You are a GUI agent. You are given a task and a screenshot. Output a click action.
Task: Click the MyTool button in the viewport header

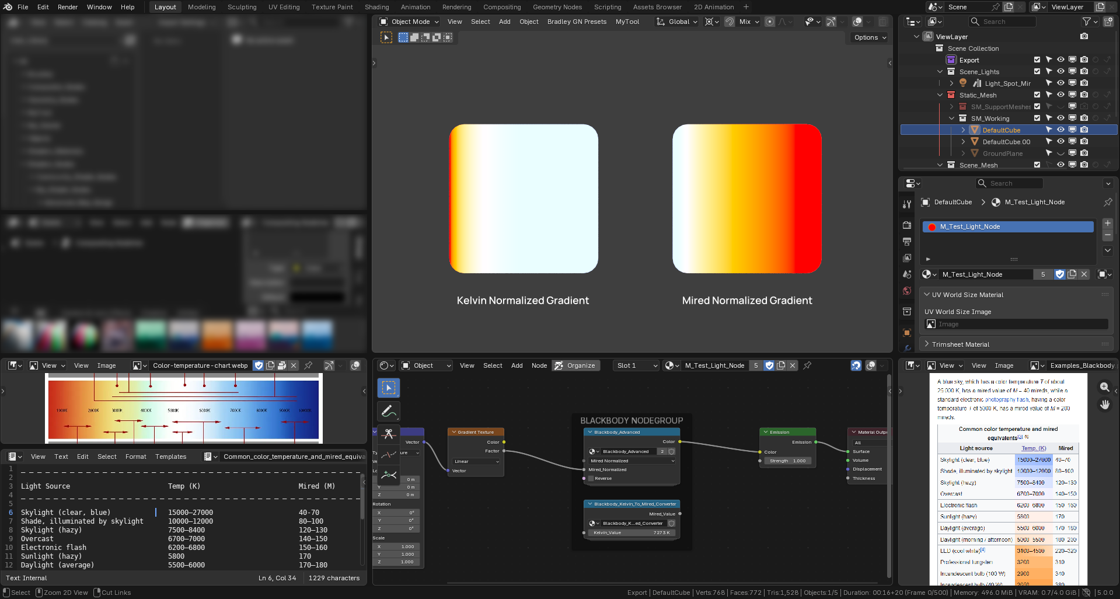[x=627, y=22]
